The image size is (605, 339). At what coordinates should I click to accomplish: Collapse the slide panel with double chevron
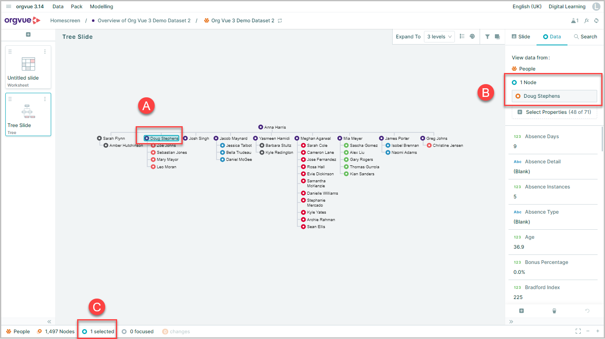tap(49, 322)
